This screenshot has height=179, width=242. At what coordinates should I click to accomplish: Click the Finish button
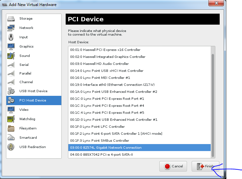point(205,166)
